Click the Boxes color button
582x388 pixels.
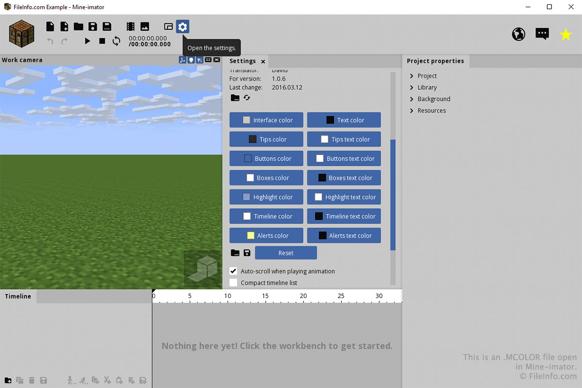pyautogui.click(x=266, y=178)
